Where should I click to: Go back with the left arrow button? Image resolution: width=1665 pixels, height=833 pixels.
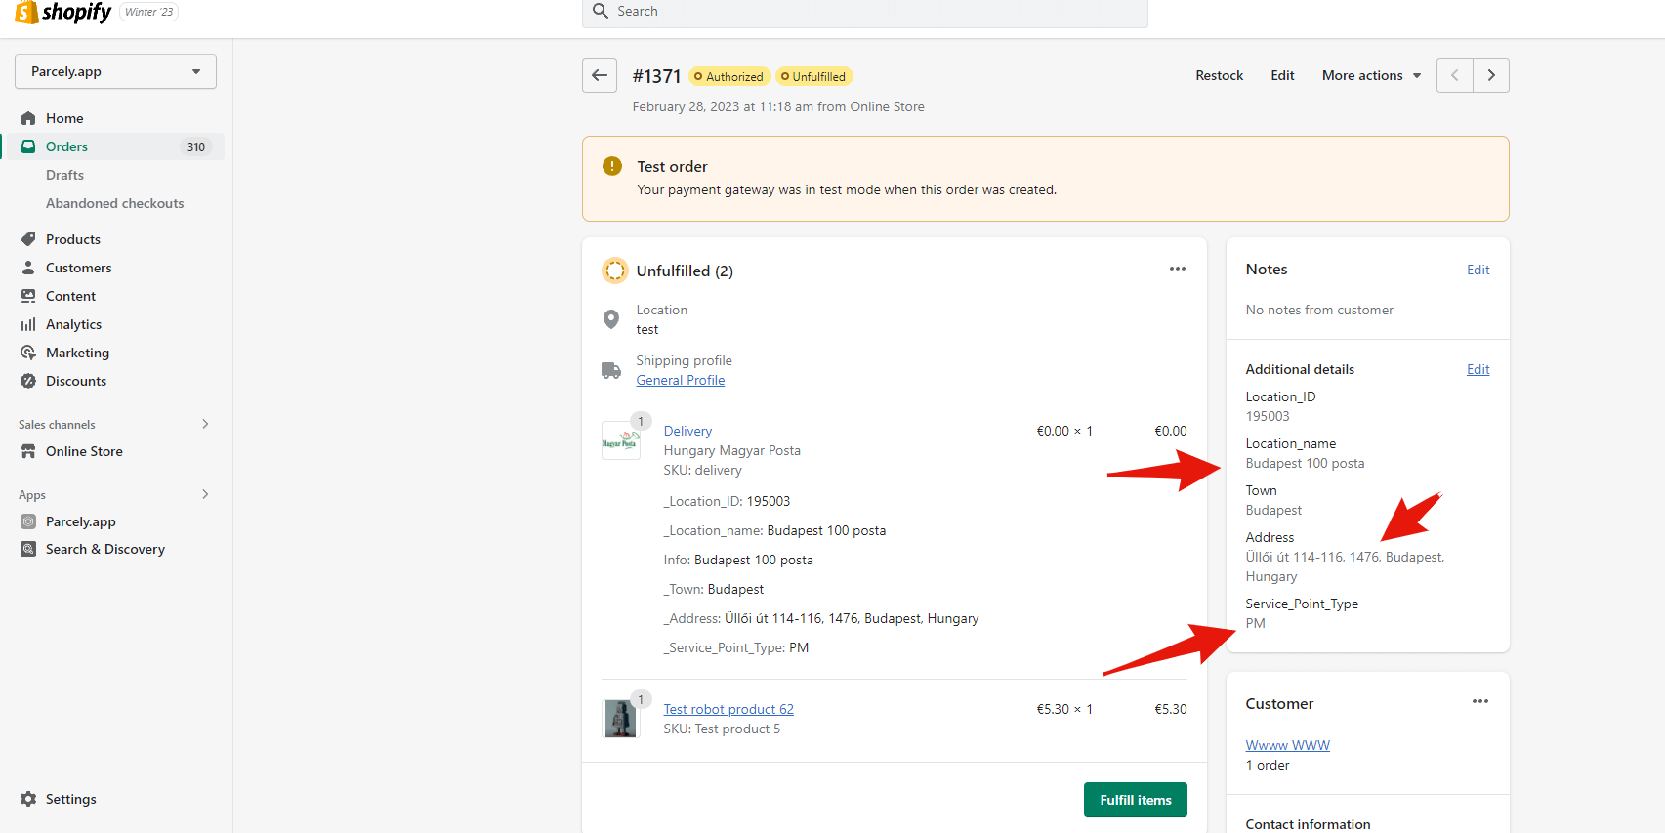[x=600, y=75]
